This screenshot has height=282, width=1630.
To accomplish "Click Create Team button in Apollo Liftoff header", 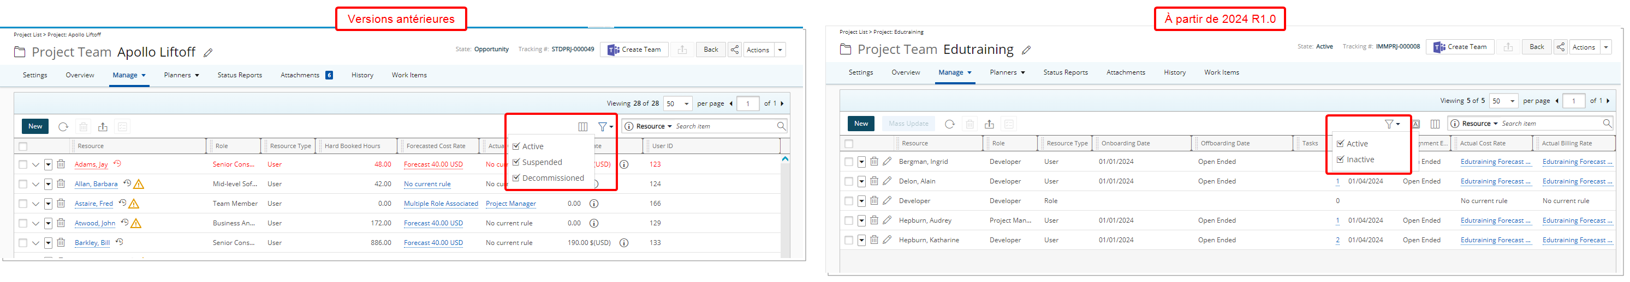I will pos(634,50).
